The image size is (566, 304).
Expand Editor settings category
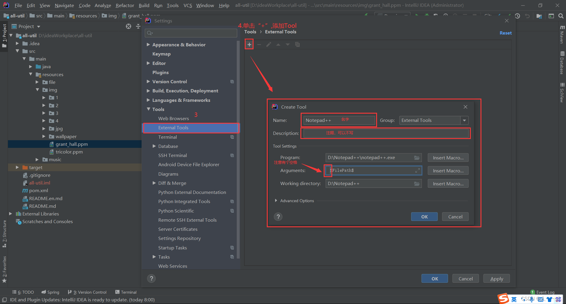coord(148,63)
